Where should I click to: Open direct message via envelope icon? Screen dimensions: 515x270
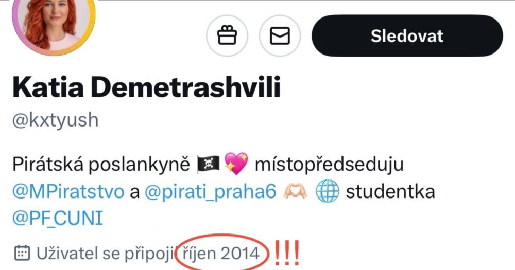click(x=280, y=35)
